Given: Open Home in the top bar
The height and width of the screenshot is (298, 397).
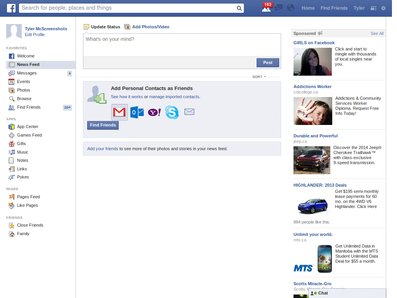Looking at the screenshot, I should (308, 8).
